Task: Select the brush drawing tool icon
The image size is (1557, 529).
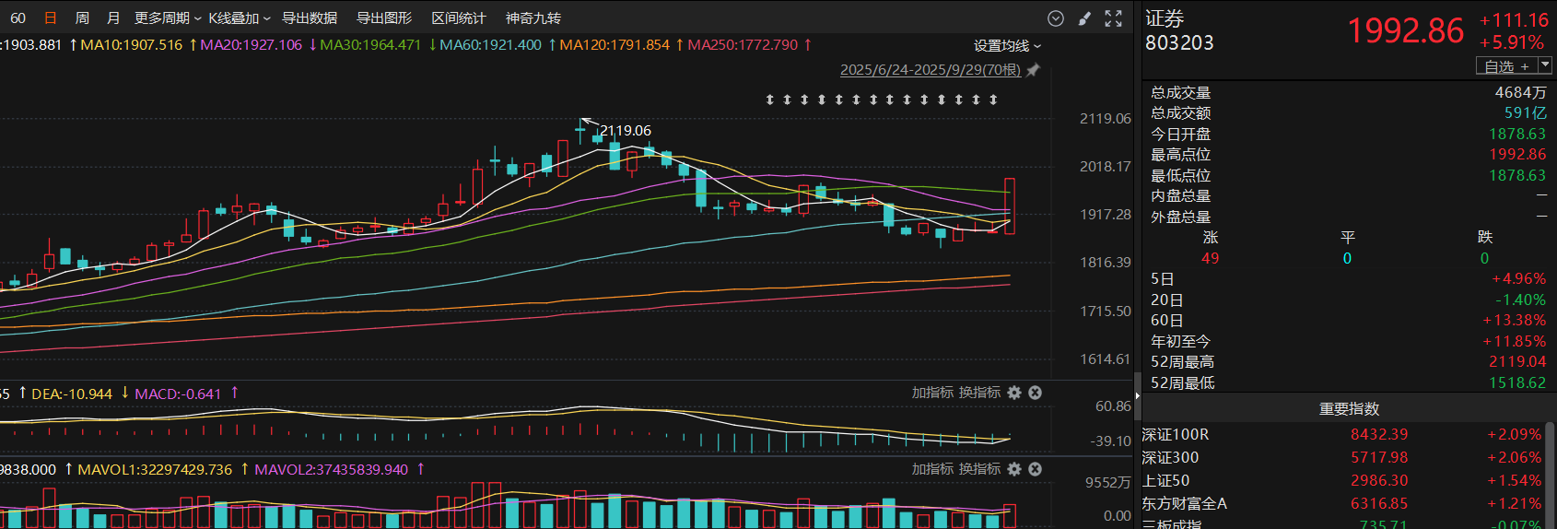Action: tap(1084, 18)
